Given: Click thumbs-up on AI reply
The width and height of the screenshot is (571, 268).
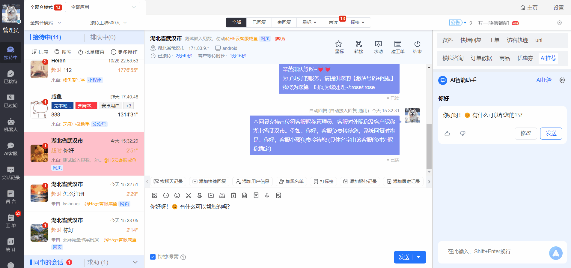Looking at the screenshot, I should pyautogui.click(x=447, y=134).
